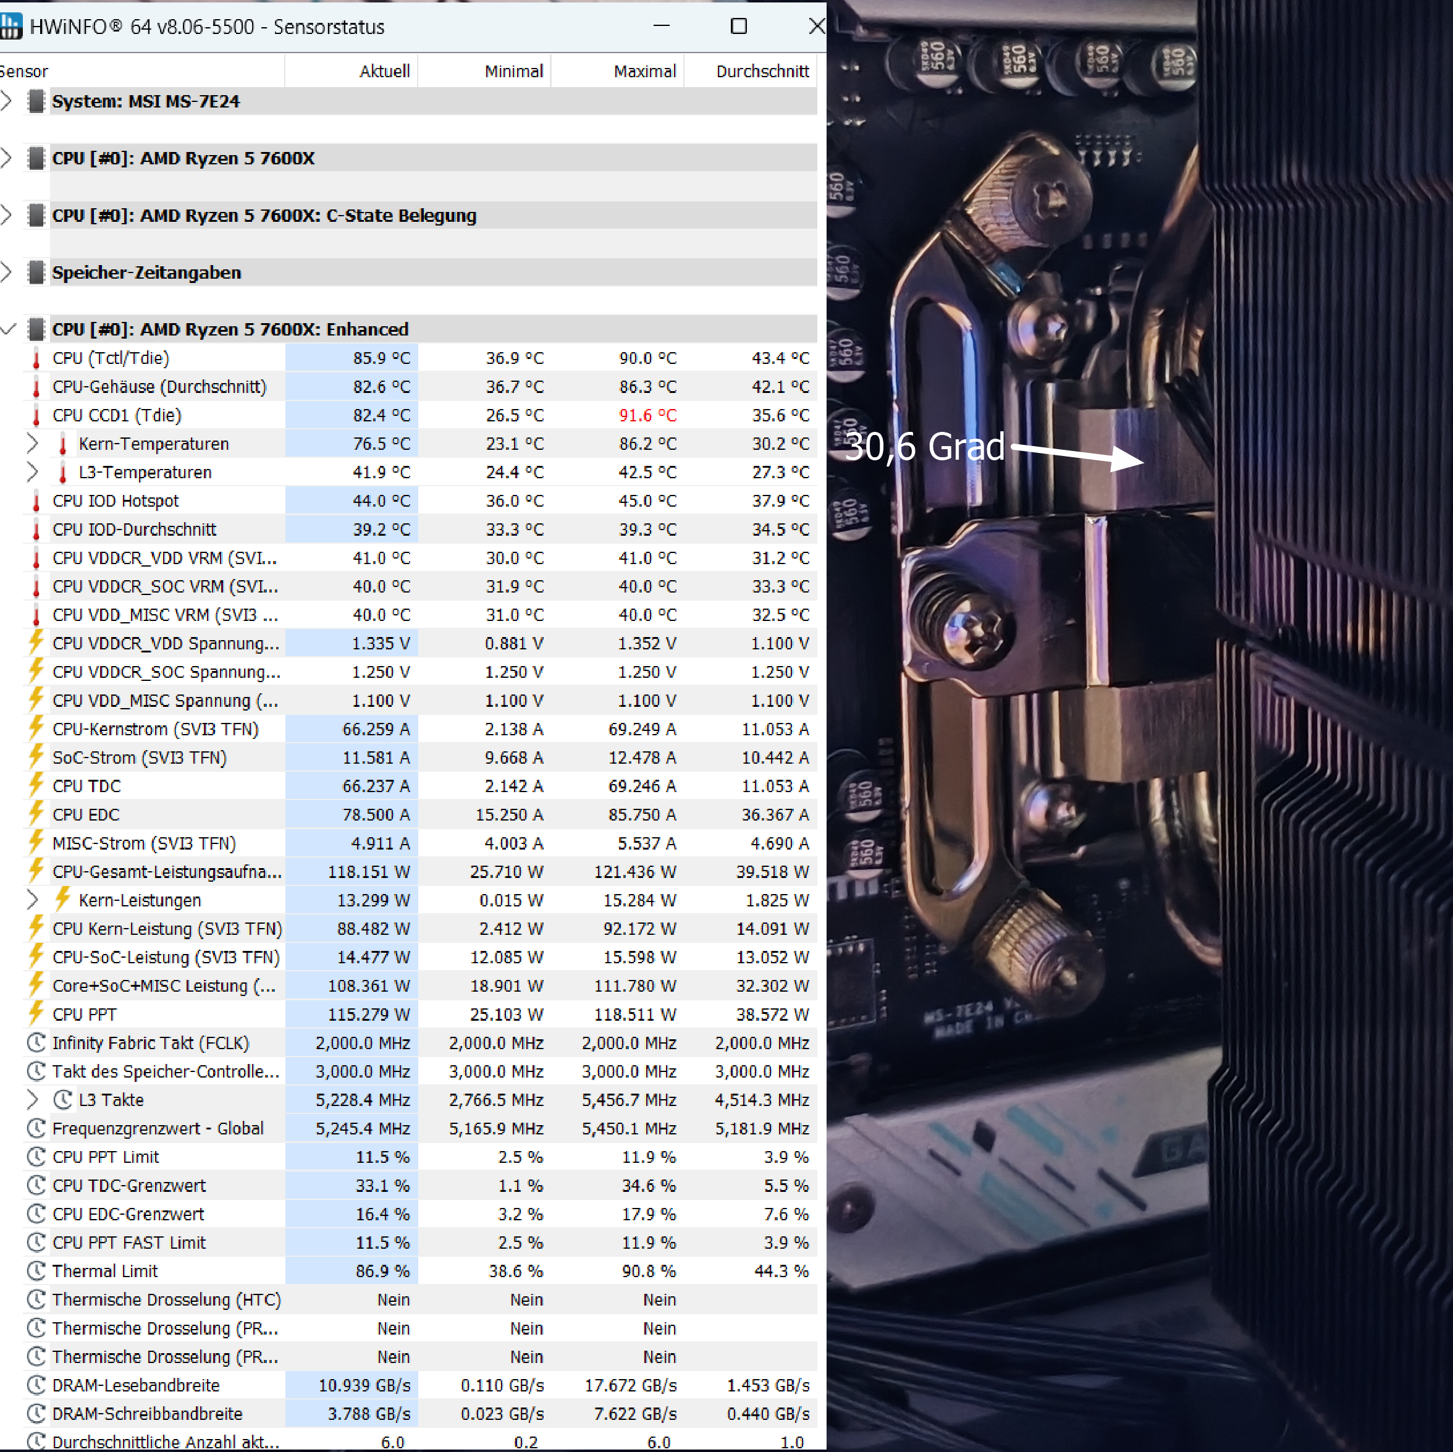Maximize the HWiNFO Sensorstatus window
The height and width of the screenshot is (1452, 1453).
738,27
